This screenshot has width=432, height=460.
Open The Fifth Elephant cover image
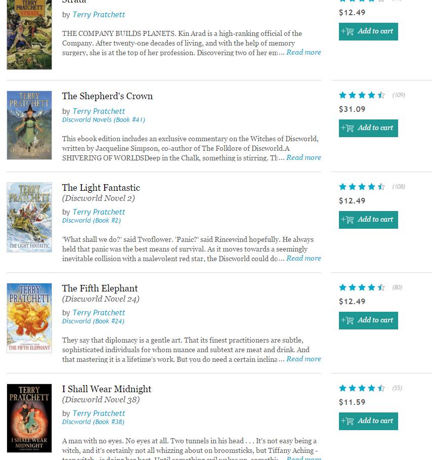(x=29, y=318)
